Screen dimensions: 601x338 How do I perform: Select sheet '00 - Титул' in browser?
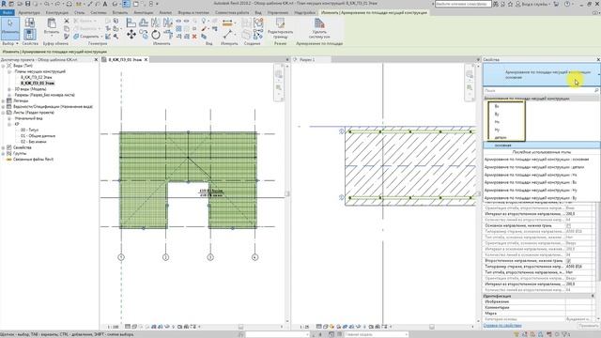29,131
